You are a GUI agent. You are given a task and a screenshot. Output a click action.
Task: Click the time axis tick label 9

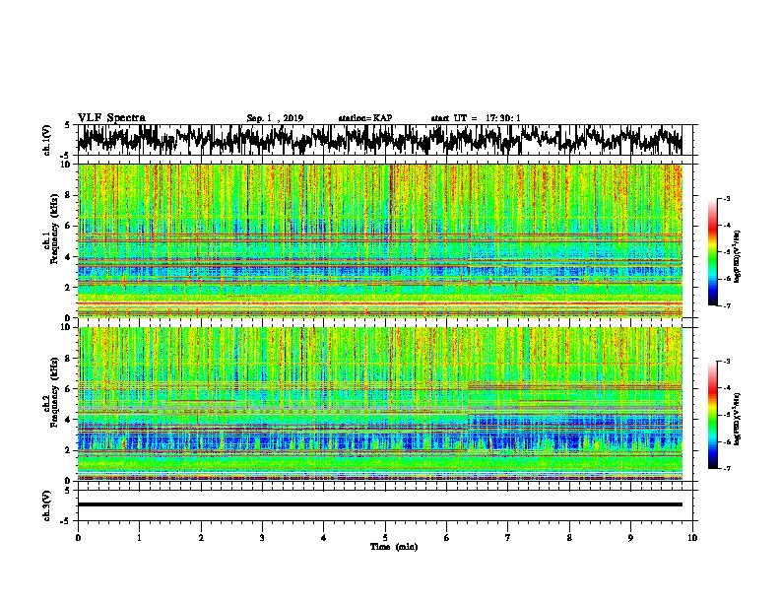630,538
